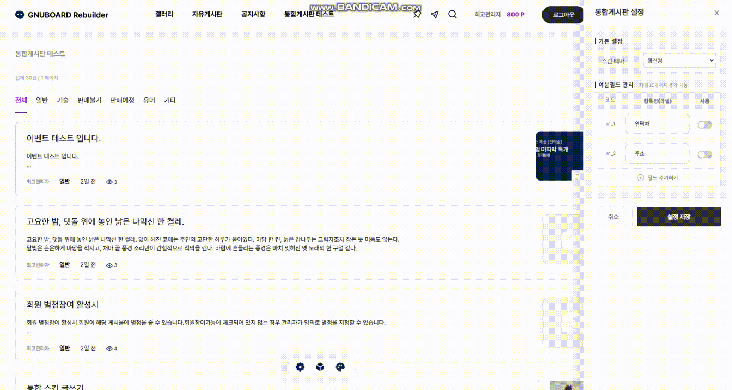Click the 연락처 label input field
Image resolution: width=732 pixels, height=390 pixels.
coord(657,124)
